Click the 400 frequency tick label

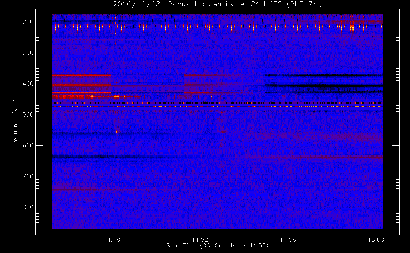(28, 84)
